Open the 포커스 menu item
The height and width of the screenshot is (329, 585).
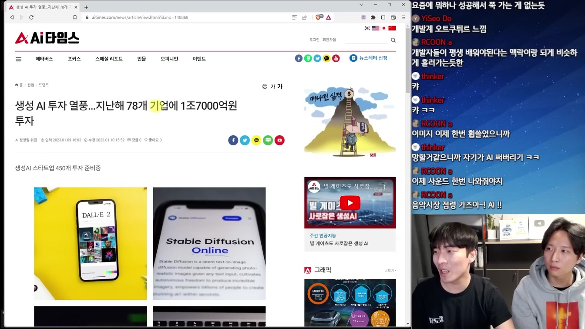(x=74, y=59)
